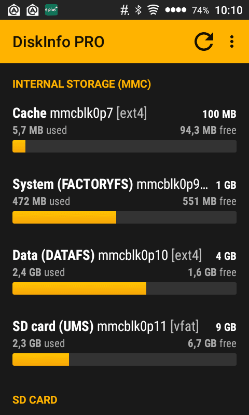The width and height of the screenshot is (249, 415).
Task: Tap the System partition usage bar
Action: pos(125,217)
